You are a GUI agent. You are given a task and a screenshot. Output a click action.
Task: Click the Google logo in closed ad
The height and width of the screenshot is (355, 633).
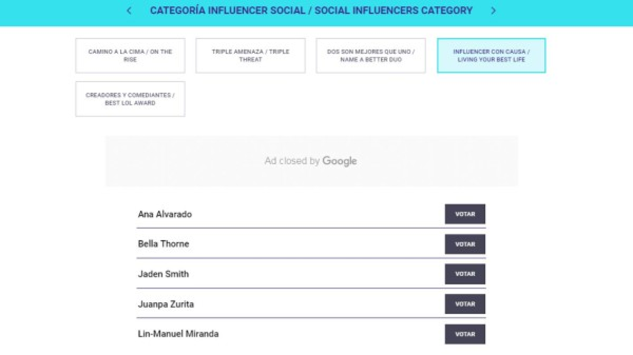339,161
